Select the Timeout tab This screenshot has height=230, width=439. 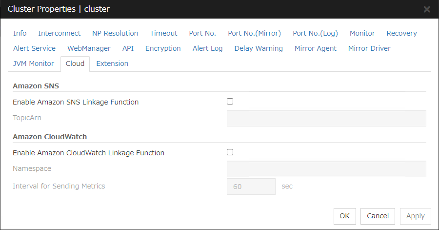[x=163, y=33]
